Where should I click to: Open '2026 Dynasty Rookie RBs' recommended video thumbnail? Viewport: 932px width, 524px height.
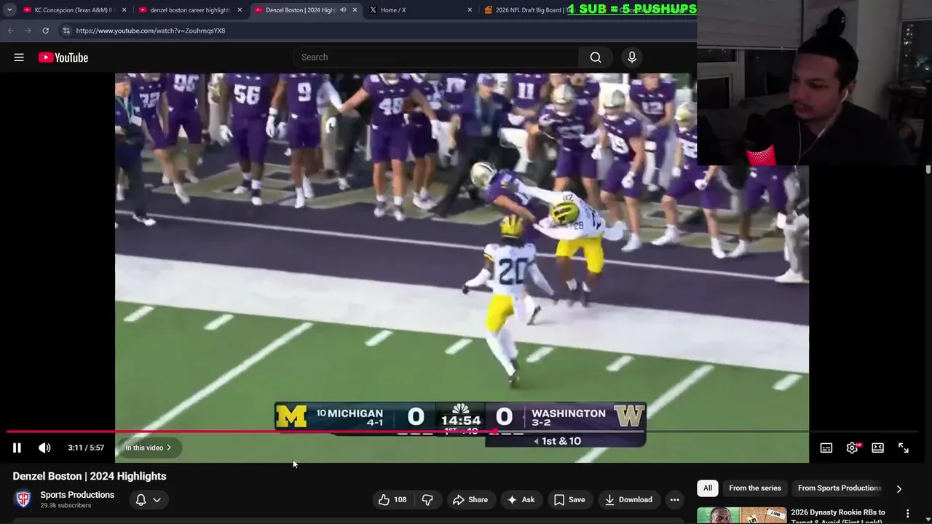click(x=741, y=515)
